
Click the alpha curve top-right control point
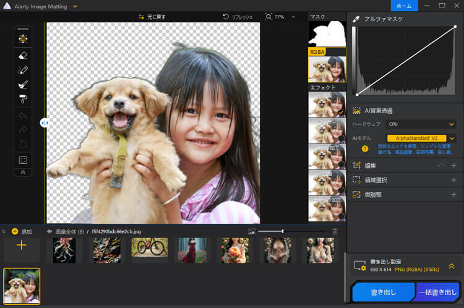pyautogui.click(x=455, y=27)
